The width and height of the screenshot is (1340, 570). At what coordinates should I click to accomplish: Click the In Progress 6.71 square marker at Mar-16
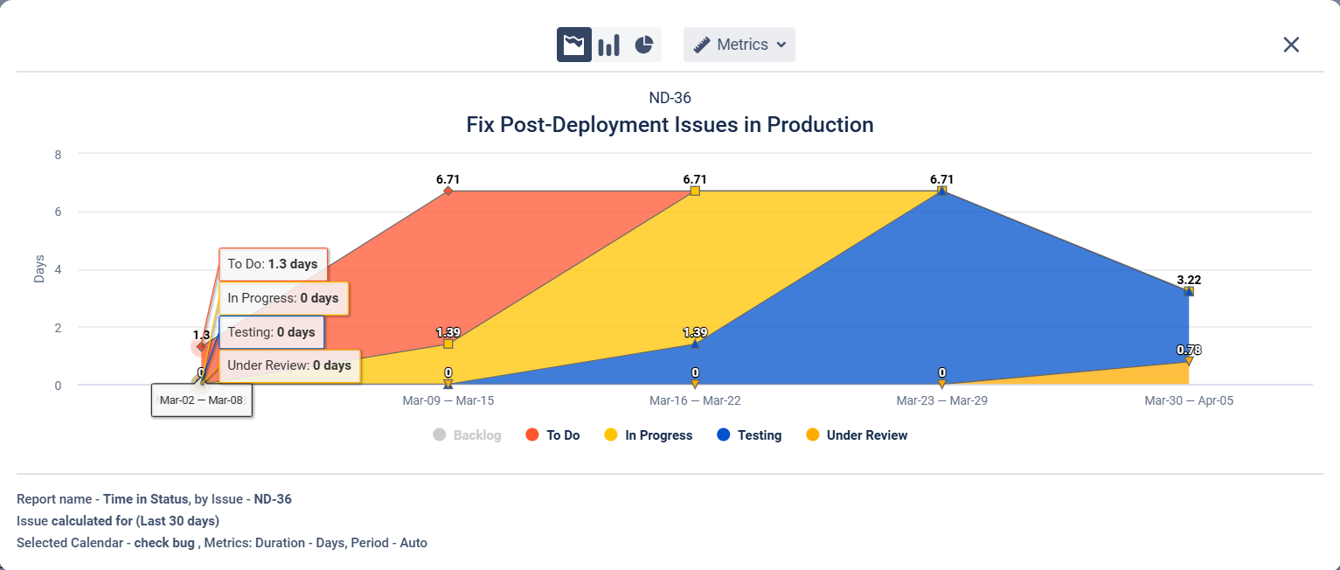pos(695,191)
